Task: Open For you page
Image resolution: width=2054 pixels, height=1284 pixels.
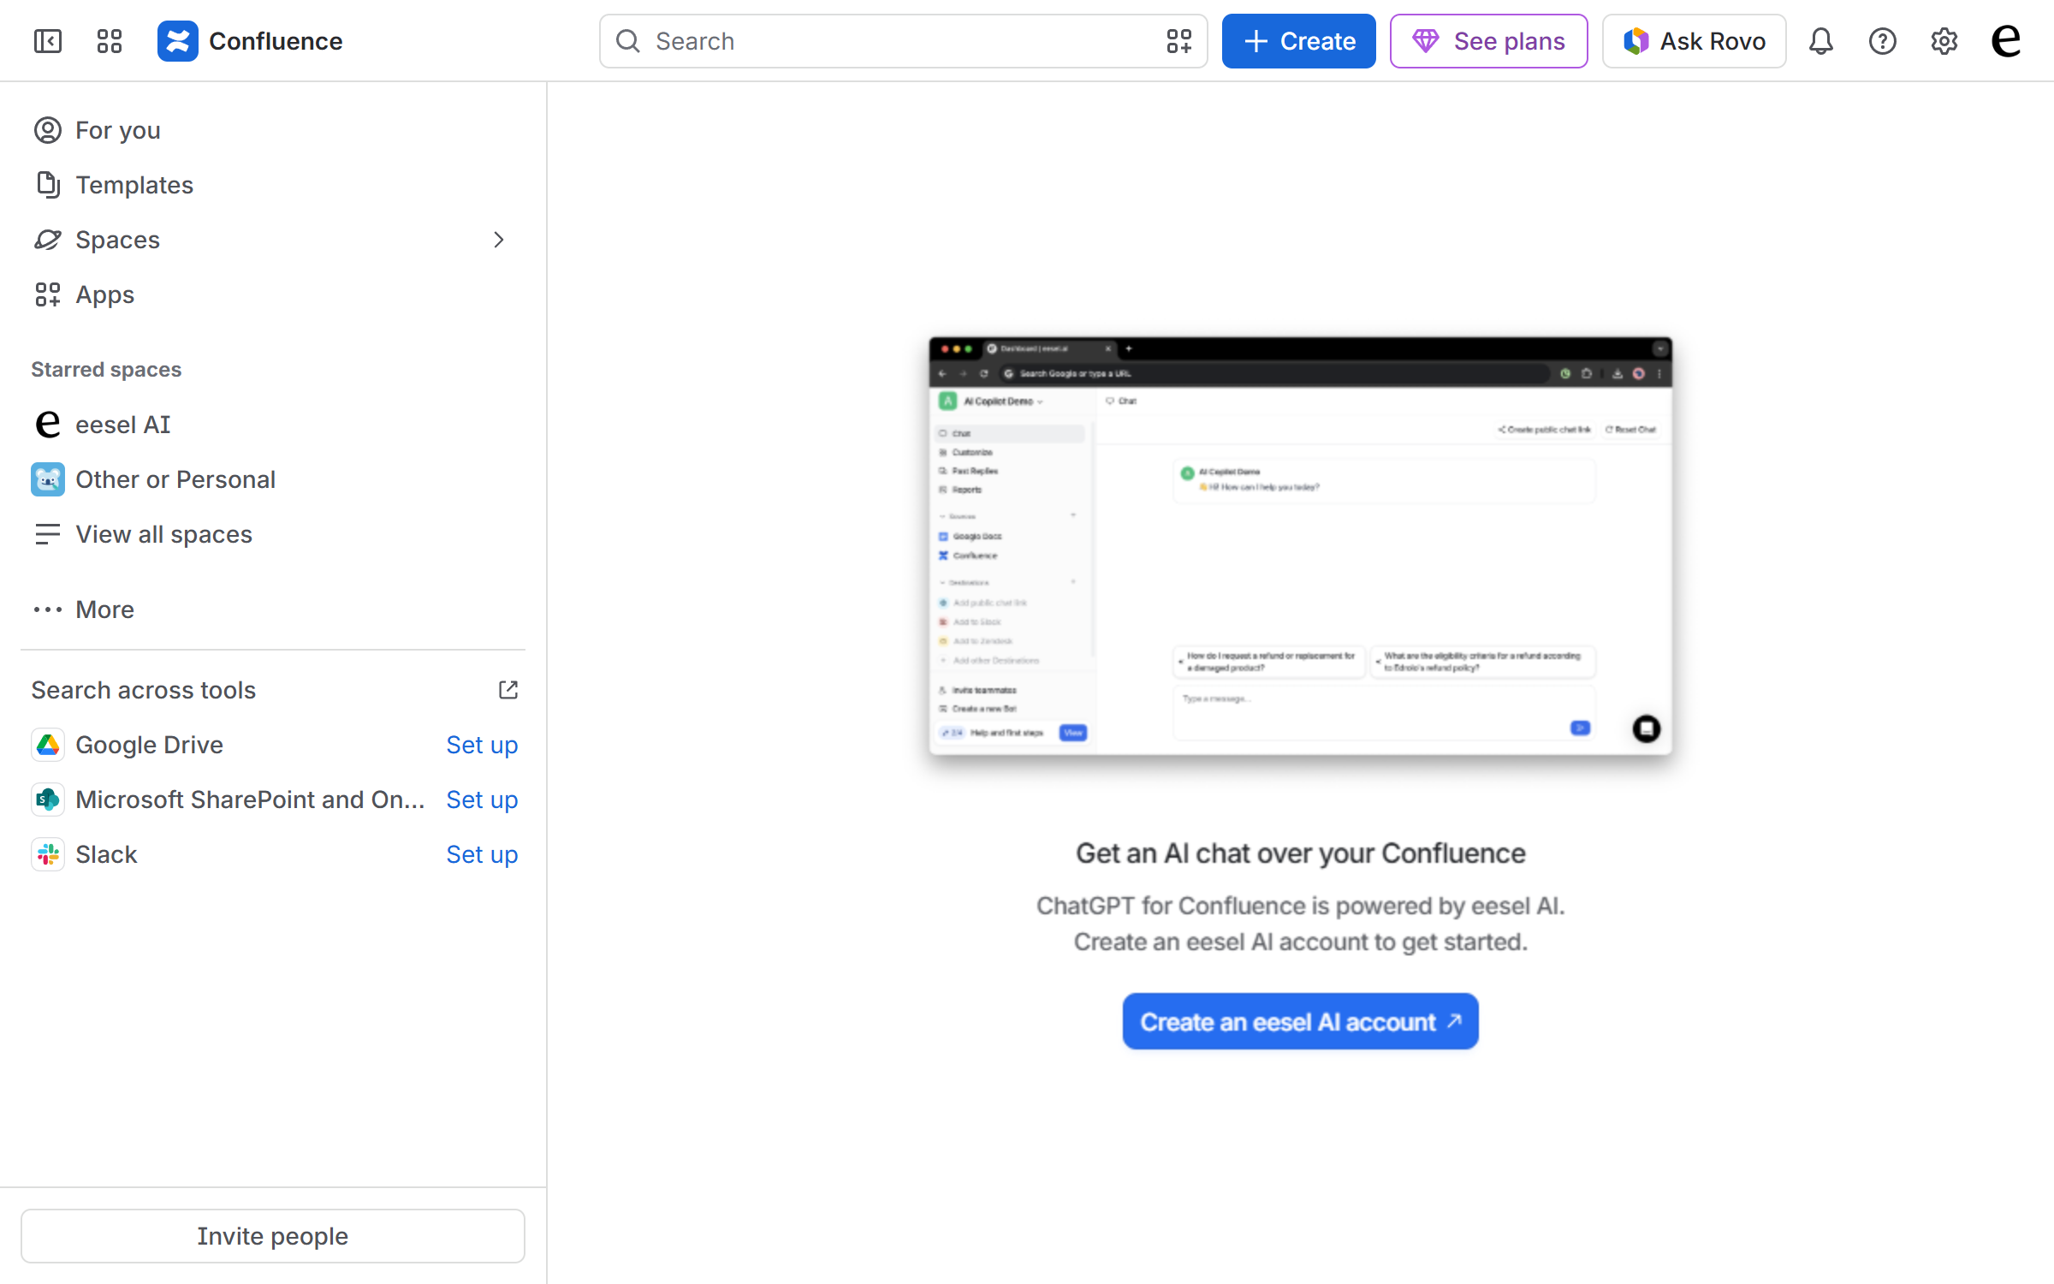Action: 273,130
